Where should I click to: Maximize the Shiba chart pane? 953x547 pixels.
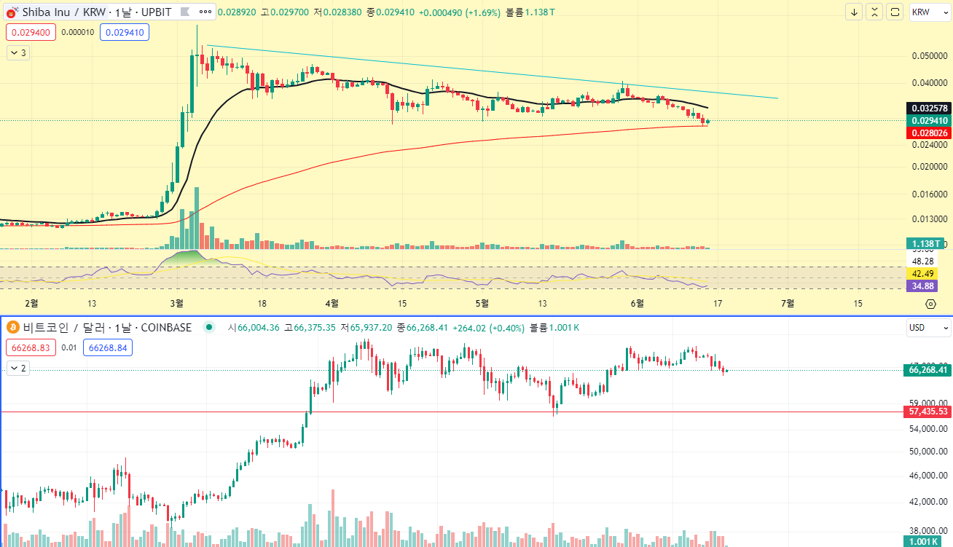pos(894,12)
